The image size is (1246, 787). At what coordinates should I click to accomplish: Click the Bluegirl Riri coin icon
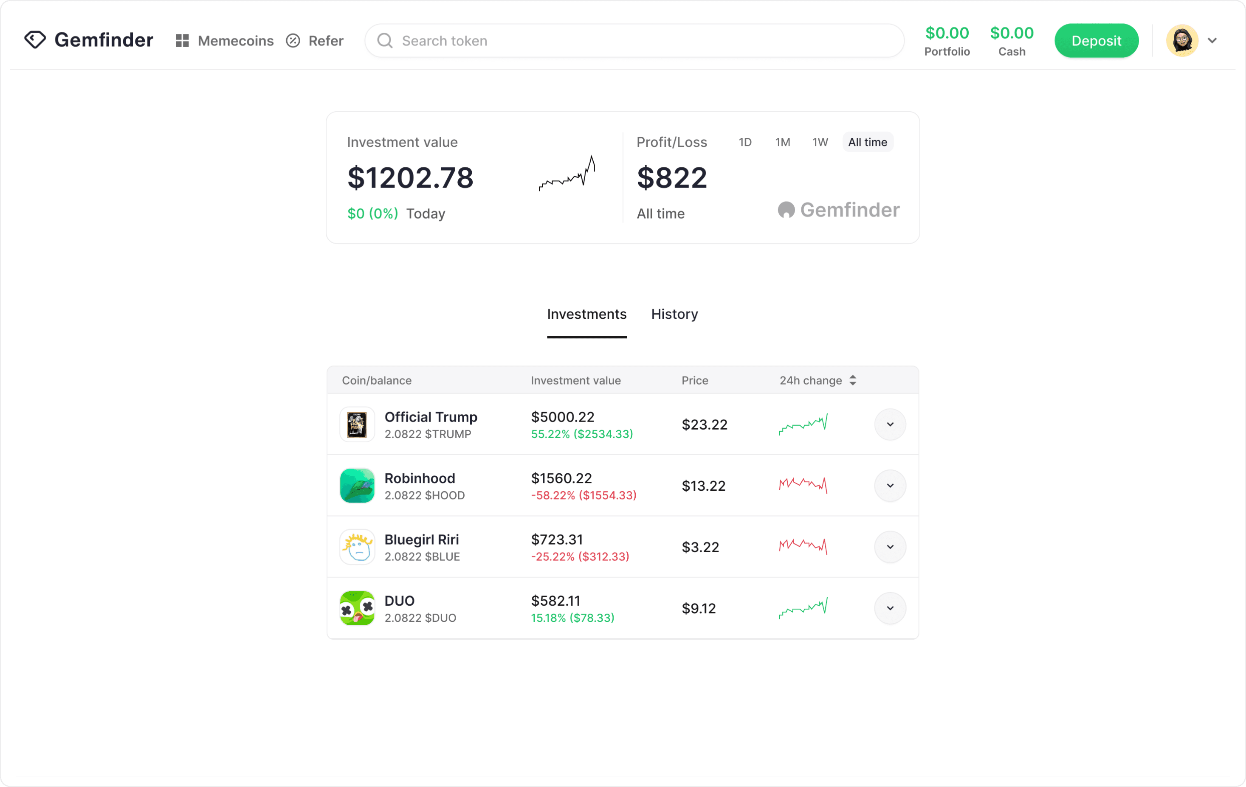tap(357, 547)
